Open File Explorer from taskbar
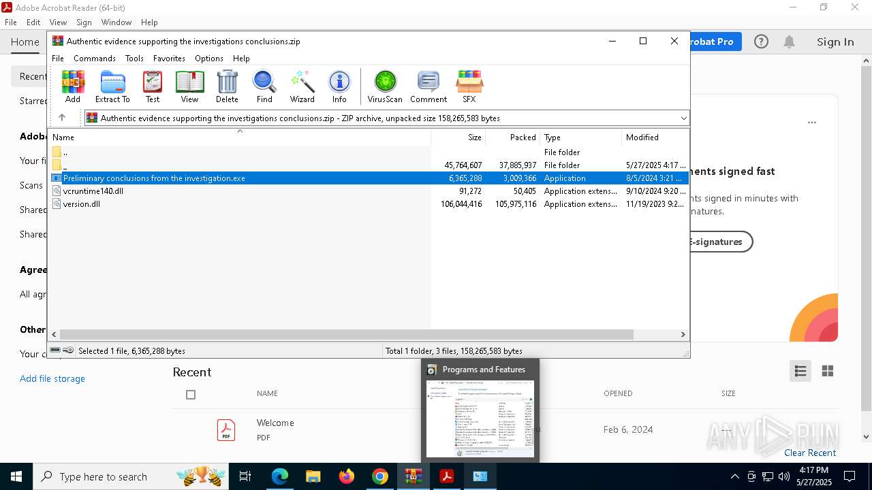 313,476
